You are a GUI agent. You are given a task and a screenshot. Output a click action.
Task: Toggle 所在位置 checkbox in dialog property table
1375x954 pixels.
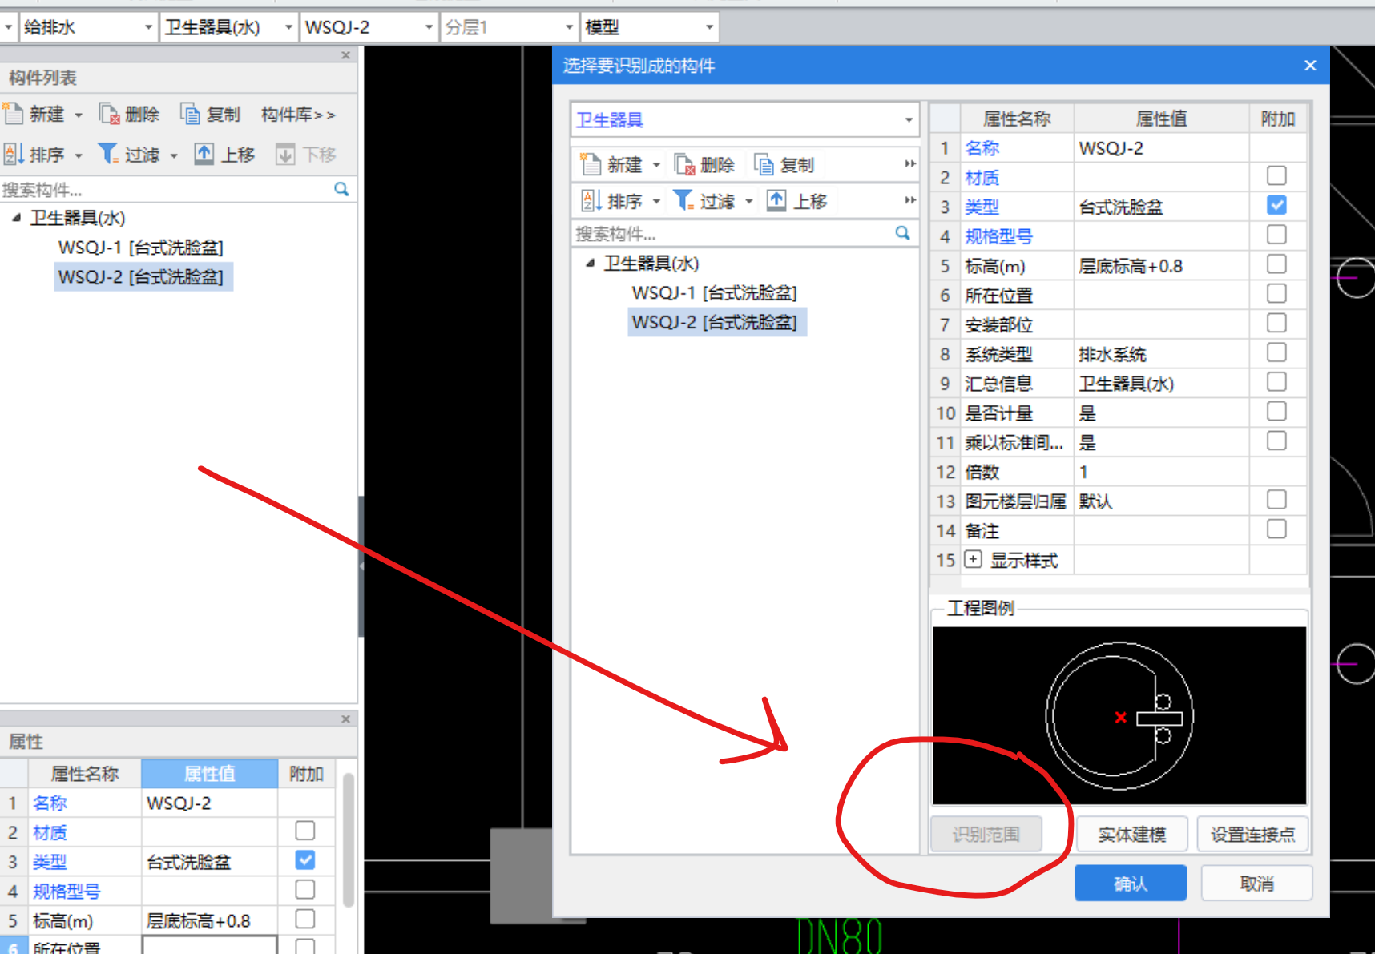point(1276,293)
